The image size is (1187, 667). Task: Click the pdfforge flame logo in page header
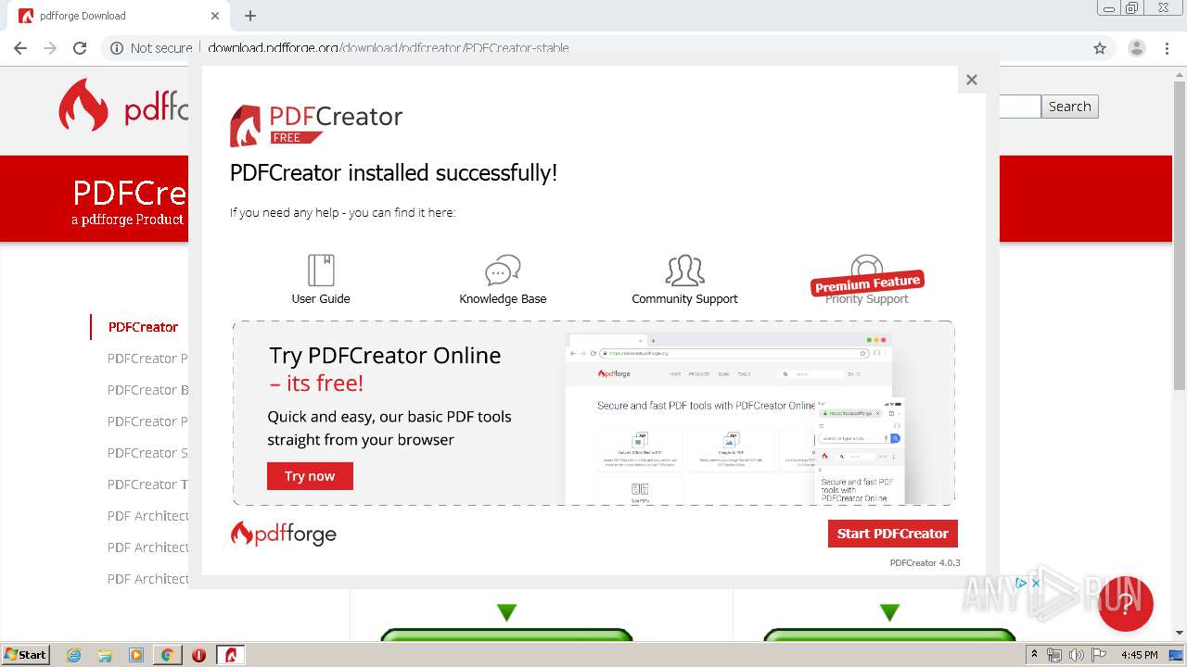coord(83,105)
